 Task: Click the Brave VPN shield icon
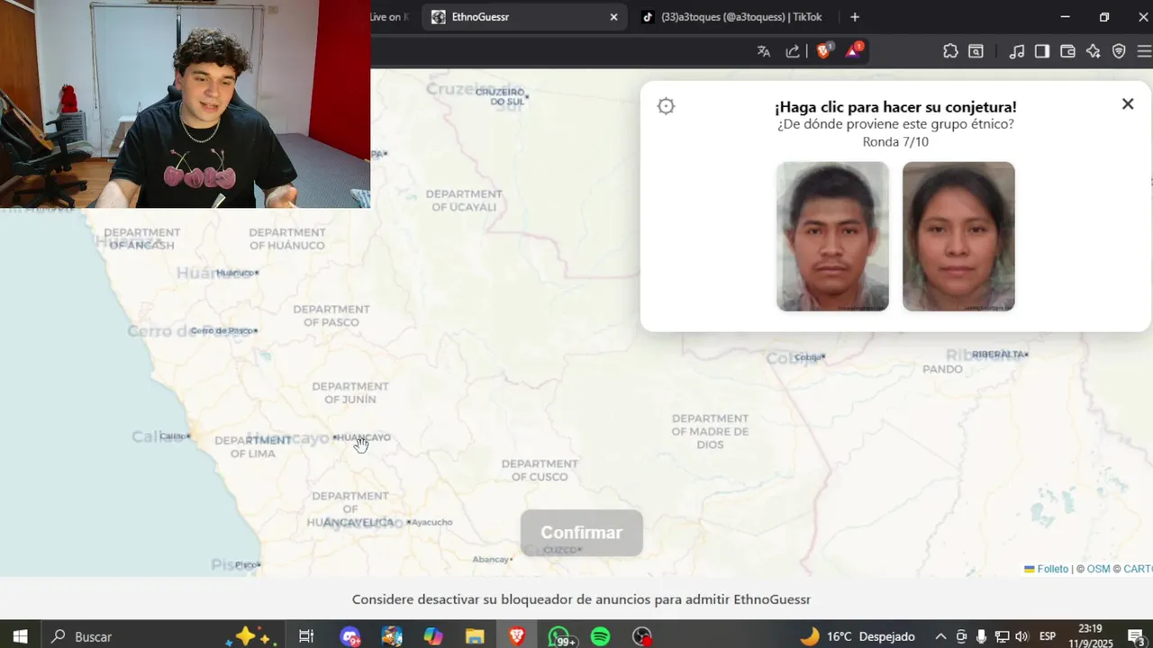(1119, 51)
